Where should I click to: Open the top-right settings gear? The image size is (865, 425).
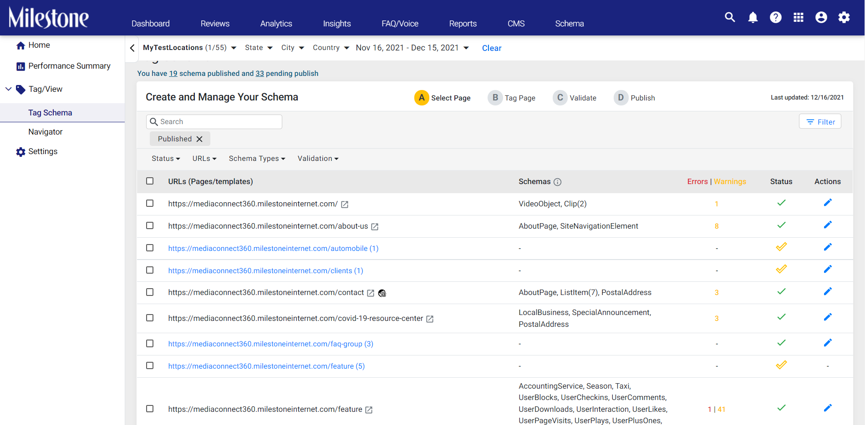[x=844, y=17]
